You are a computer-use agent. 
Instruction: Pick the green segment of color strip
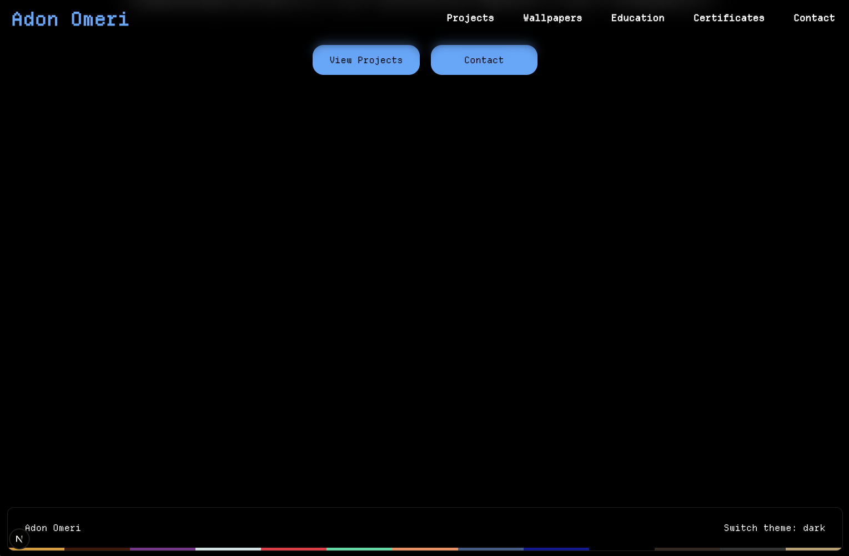click(x=359, y=549)
